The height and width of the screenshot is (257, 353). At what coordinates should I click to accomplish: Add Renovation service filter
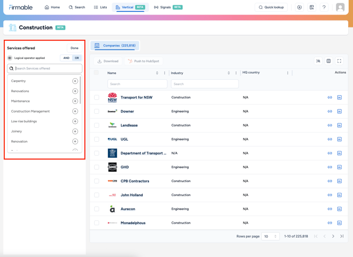tap(75, 141)
